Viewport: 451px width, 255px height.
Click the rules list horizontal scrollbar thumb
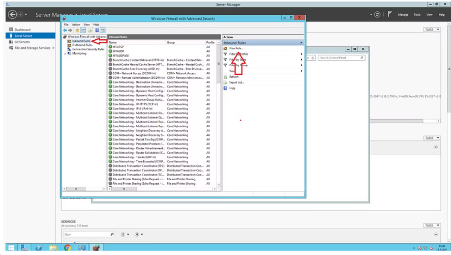pos(124,189)
